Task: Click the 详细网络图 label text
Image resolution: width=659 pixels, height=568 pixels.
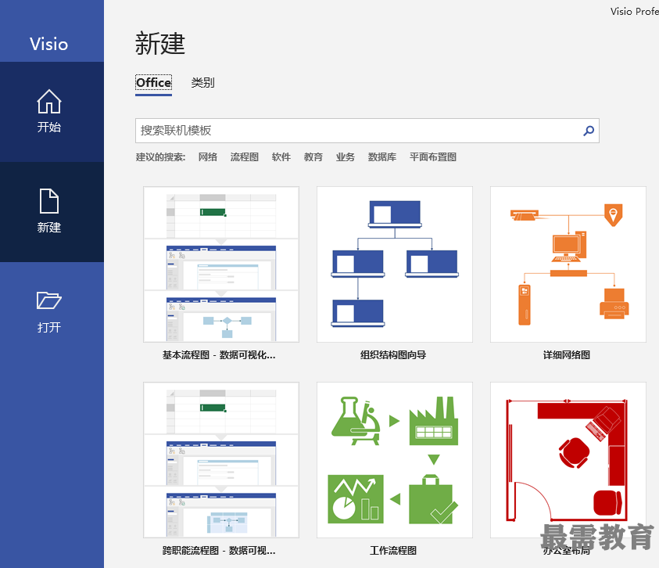Action: click(x=567, y=355)
